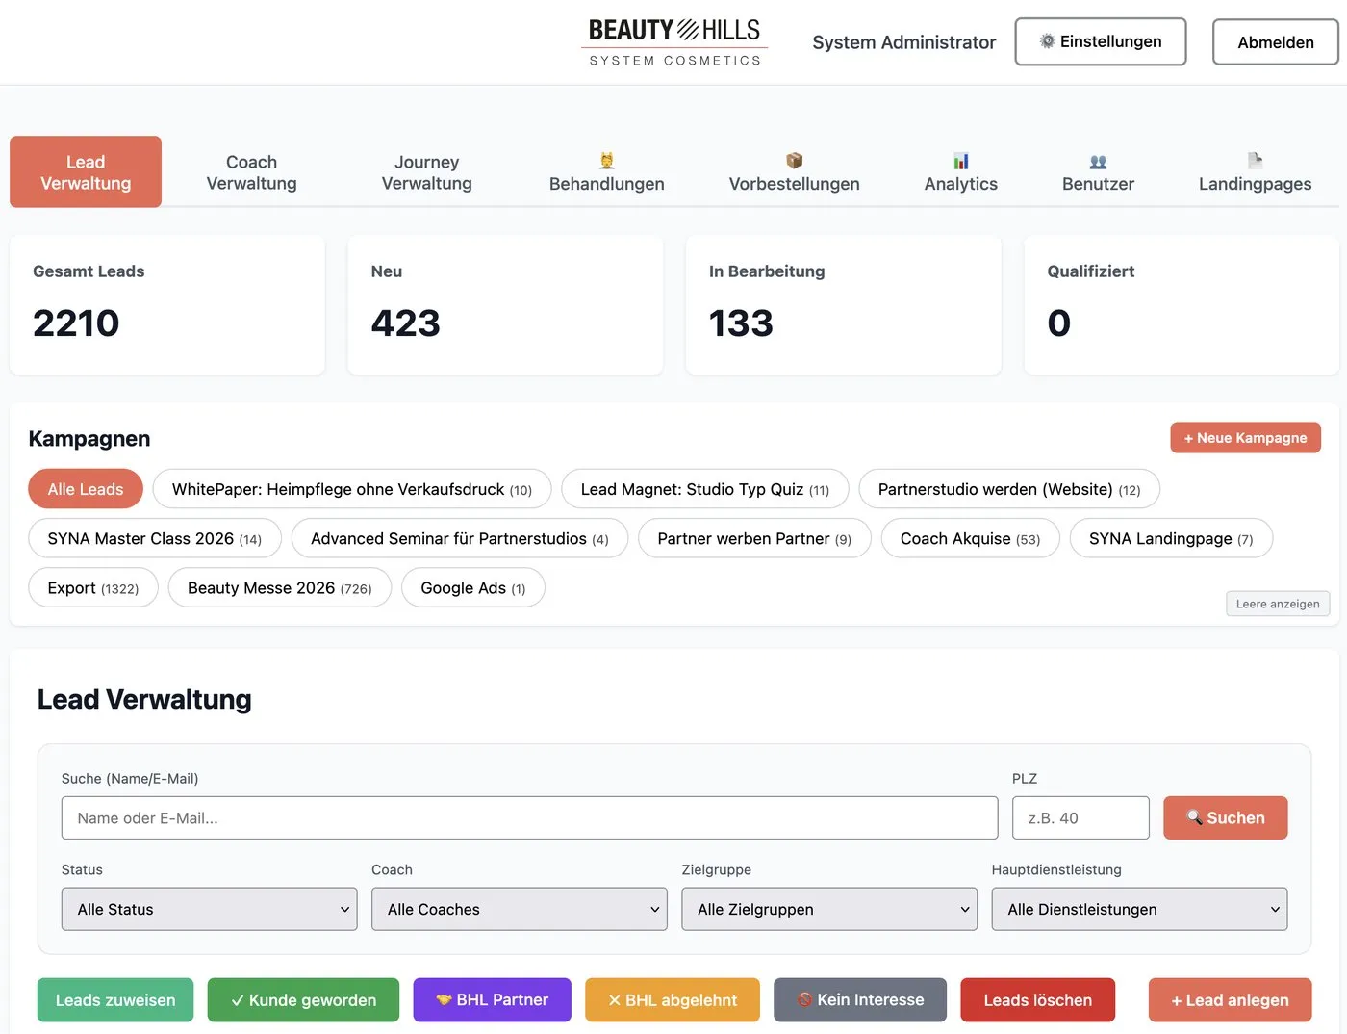Filter by Lead Magnet Studio Typ Quiz

(x=705, y=489)
